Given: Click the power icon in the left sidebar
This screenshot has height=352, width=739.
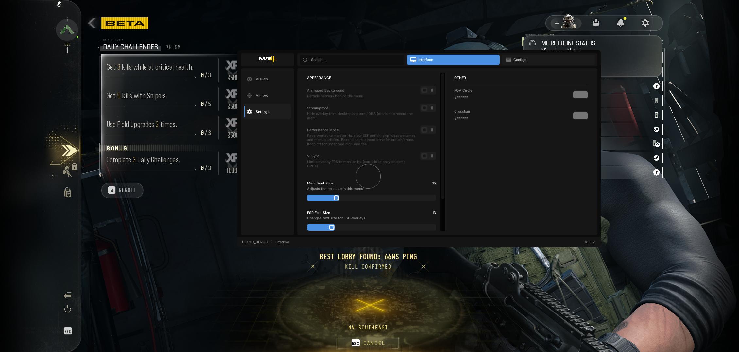Looking at the screenshot, I should click(x=68, y=309).
